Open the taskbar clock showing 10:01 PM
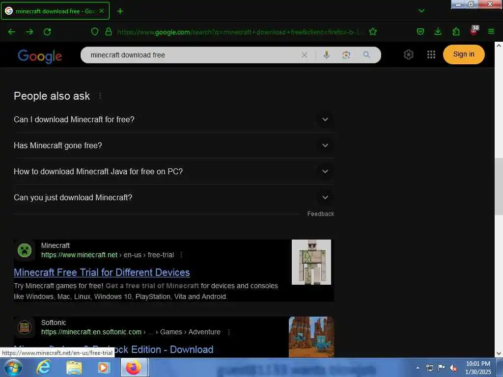 pyautogui.click(x=478, y=368)
